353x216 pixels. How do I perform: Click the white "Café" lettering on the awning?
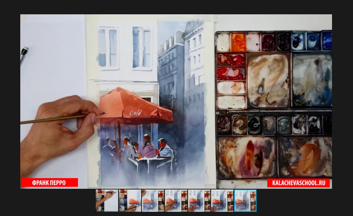pyautogui.click(x=136, y=113)
